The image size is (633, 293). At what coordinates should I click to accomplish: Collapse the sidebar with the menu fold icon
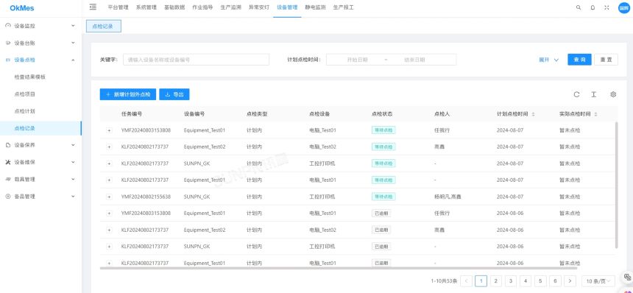point(93,7)
